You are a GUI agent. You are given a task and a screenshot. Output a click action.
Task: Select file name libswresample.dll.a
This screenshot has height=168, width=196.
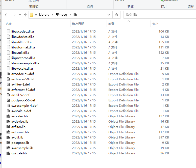click(x=25, y=63)
